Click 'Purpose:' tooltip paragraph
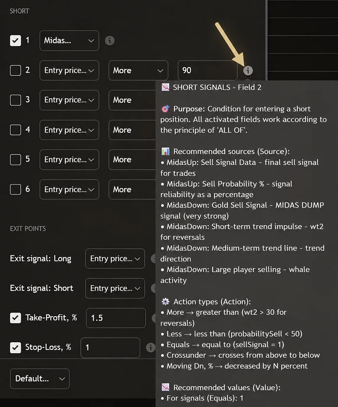 243,119
